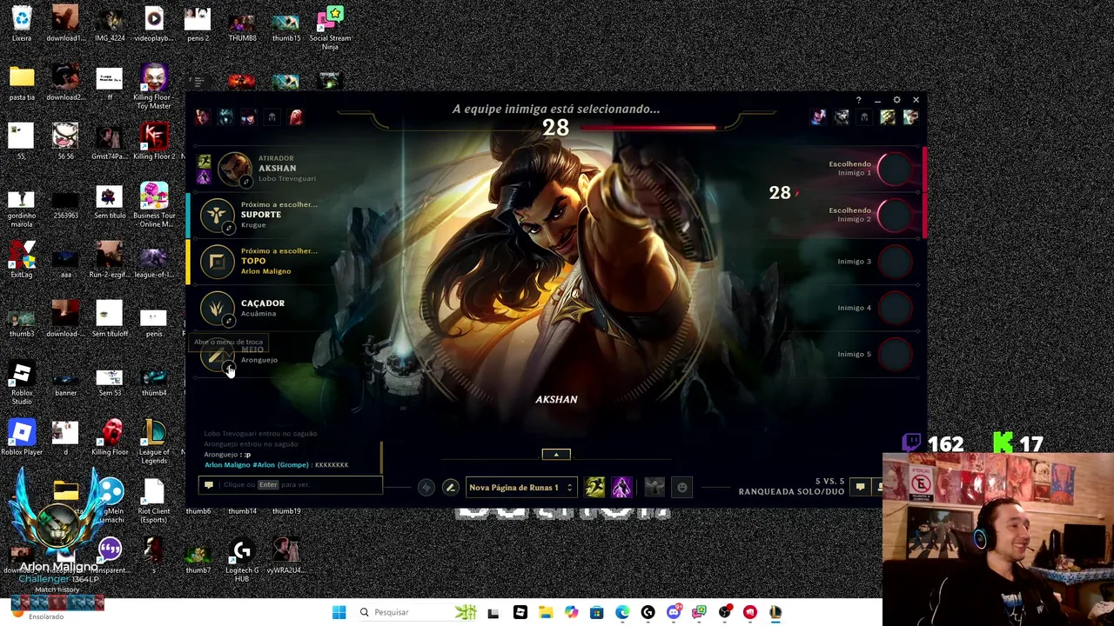This screenshot has height=626, width=1114.
Task: Open Microsoft Edge from taskbar
Action: coord(622,612)
